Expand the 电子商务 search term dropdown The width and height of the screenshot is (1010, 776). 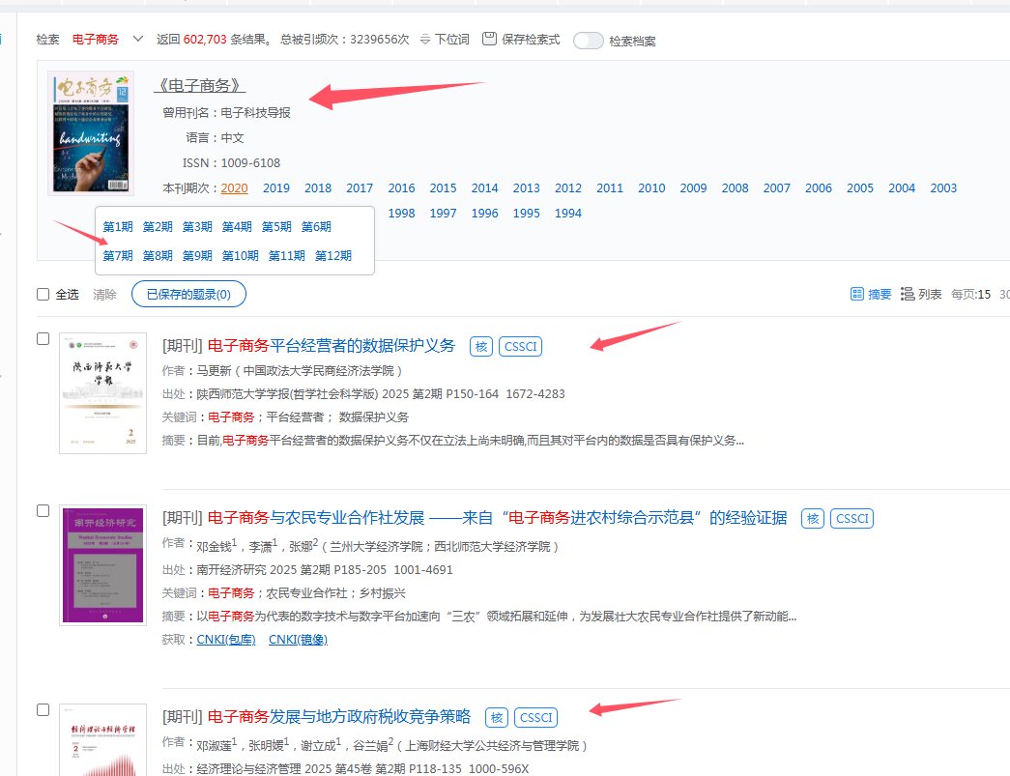(138, 39)
